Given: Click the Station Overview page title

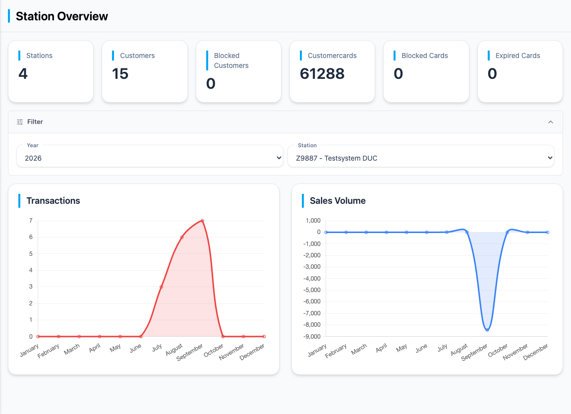Looking at the screenshot, I should (x=62, y=16).
